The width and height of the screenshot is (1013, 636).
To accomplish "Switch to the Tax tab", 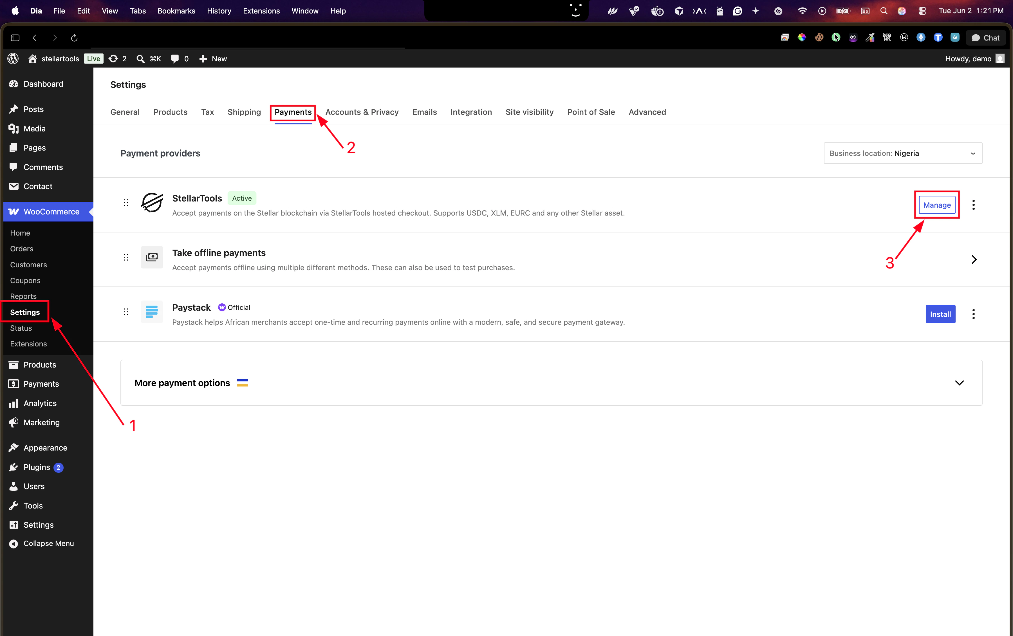I will coord(207,112).
